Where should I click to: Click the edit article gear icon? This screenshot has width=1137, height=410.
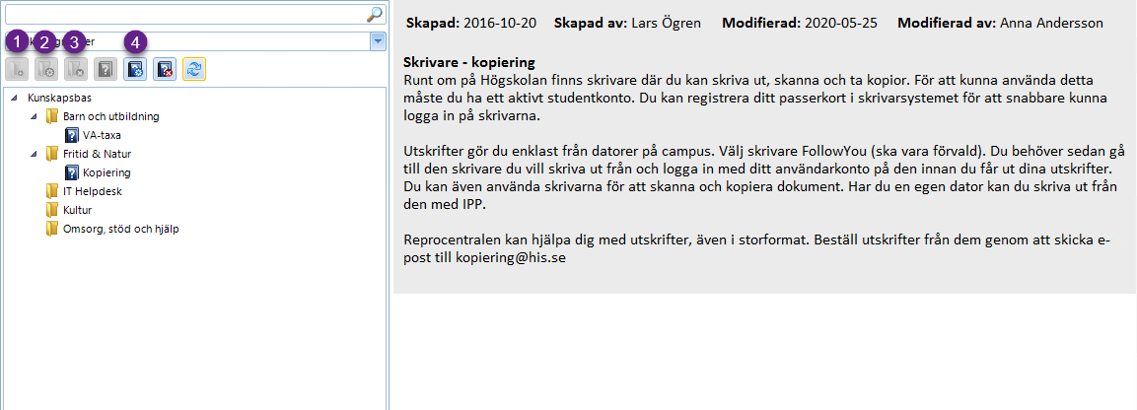tap(135, 70)
